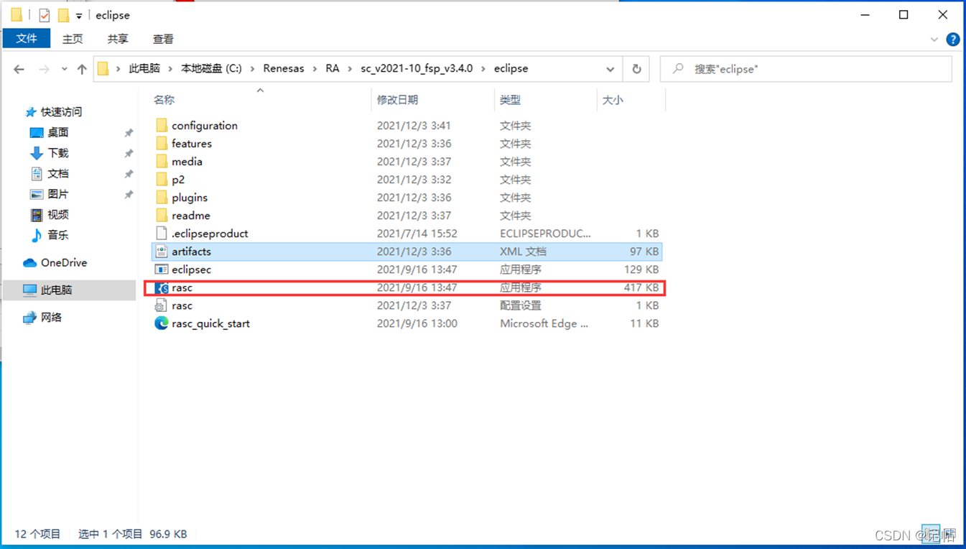Select the p2 folder icon

(x=162, y=179)
